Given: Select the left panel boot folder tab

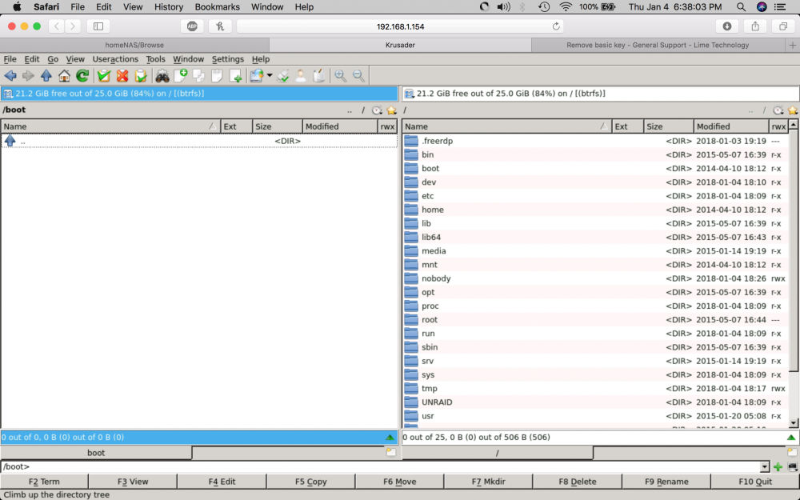Looking at the screenshot, I should 96,453.
